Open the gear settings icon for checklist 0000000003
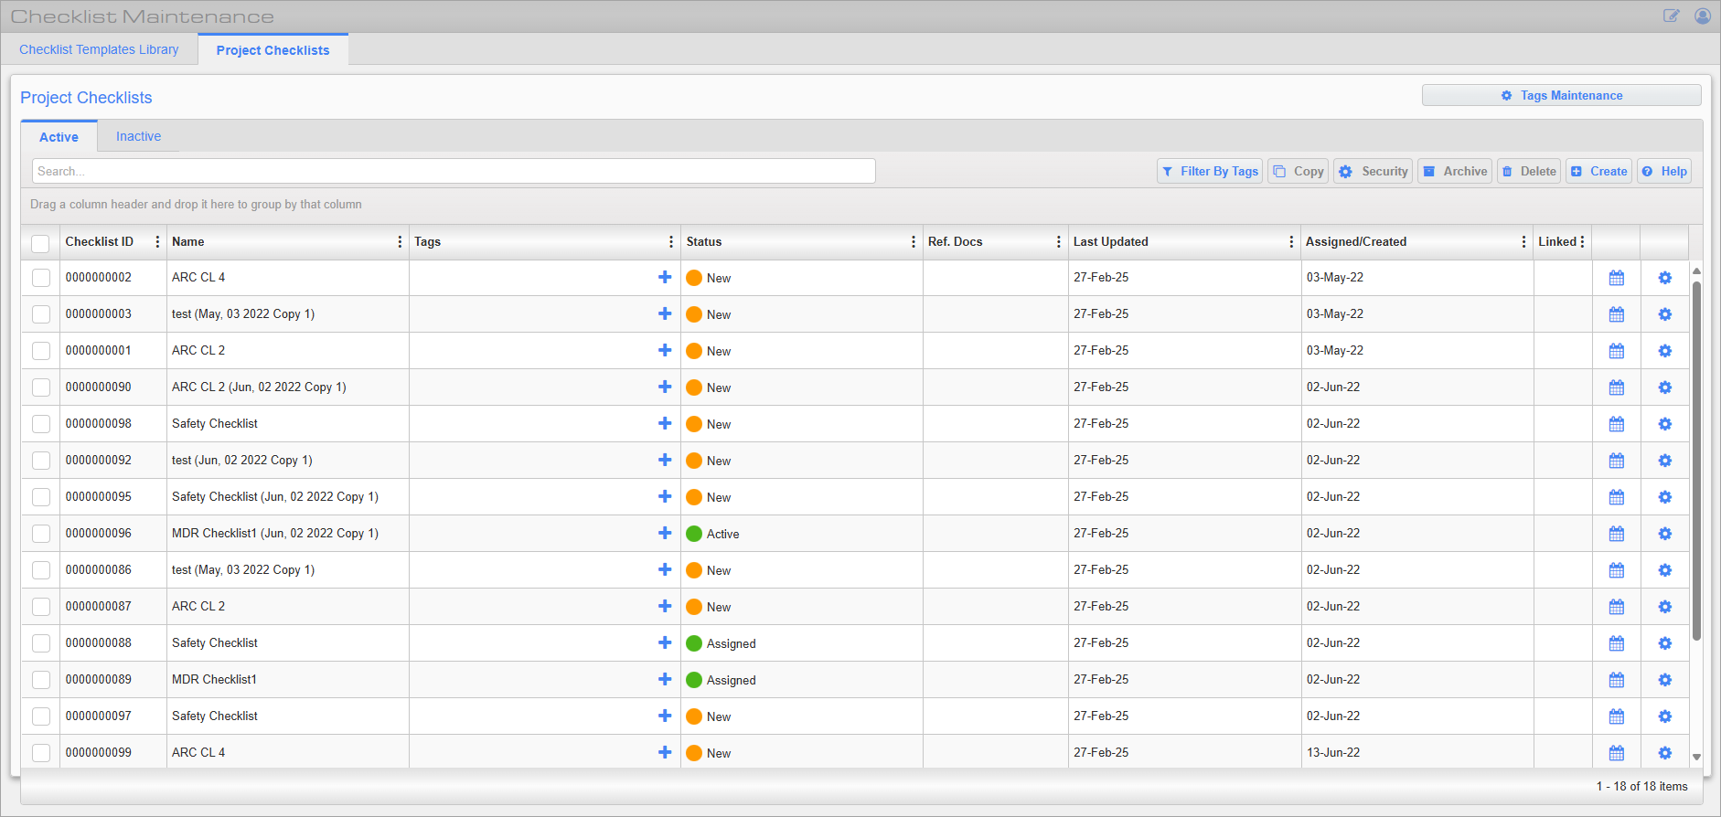The image size is (1721, 817). click(x=1664, y=314)
